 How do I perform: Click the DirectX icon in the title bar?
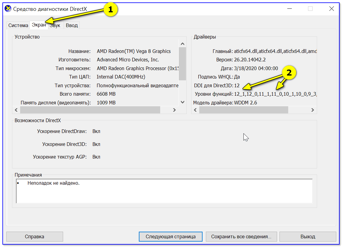point(8,9)
